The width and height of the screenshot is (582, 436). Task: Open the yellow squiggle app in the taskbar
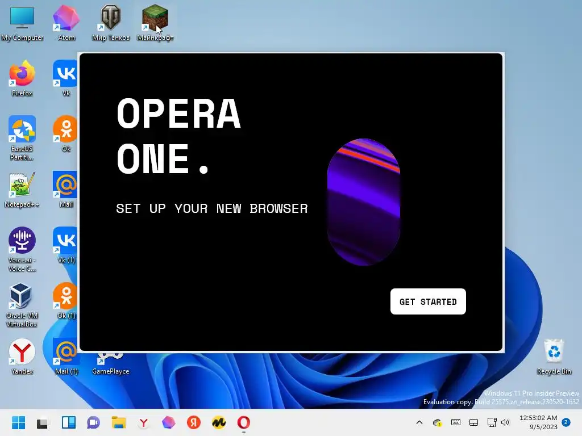[219, 422]
